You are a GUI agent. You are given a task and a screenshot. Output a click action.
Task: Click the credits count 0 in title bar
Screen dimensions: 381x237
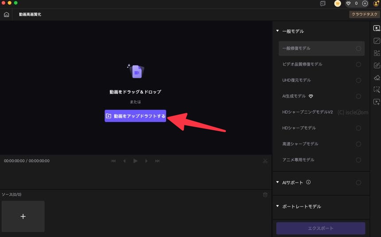pos(356,4)
